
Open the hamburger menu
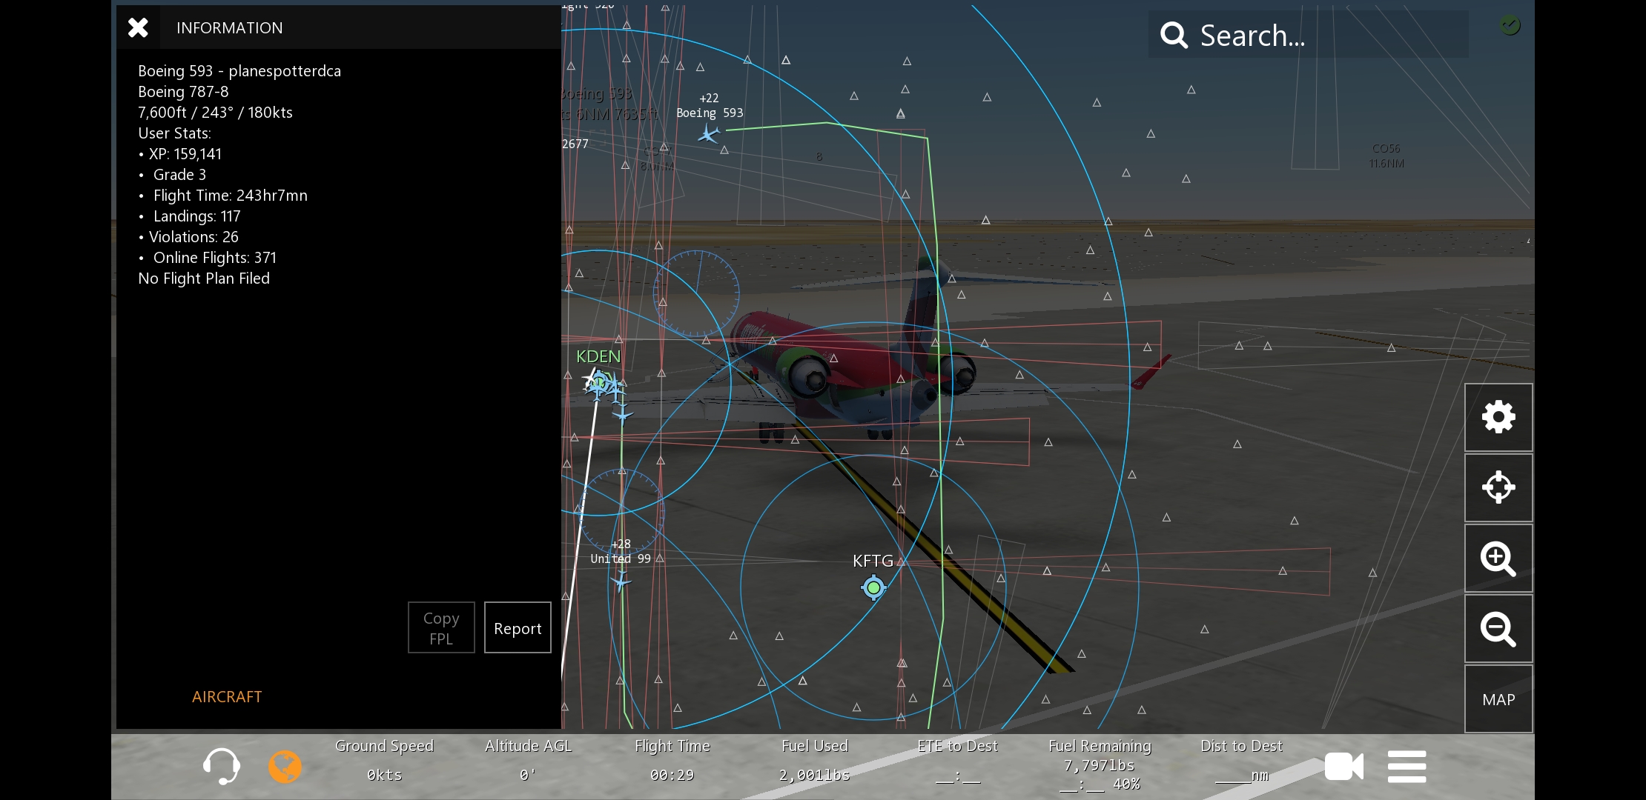pos(1407,766)
